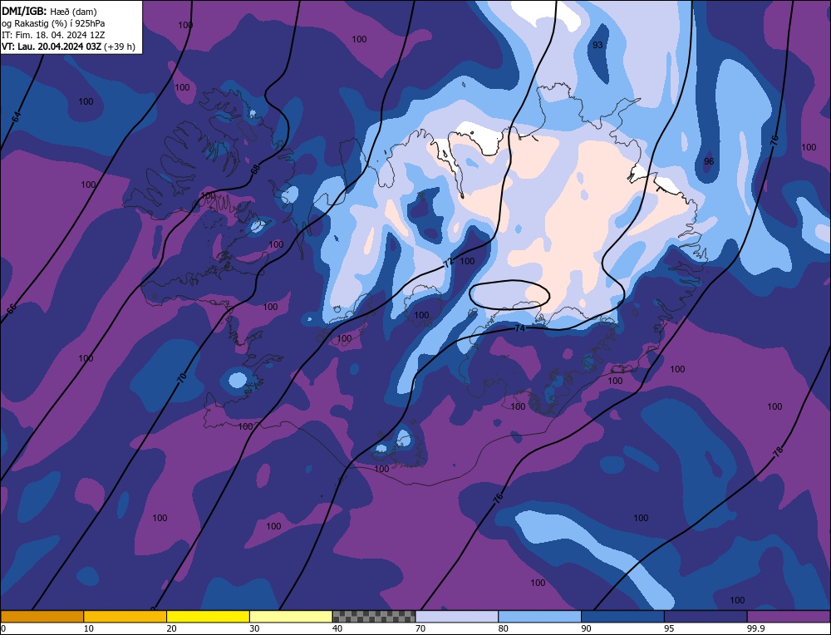Click the "(+39 h)" forecast offset text
Screen dimensions: 831x635
click(120, 47)
